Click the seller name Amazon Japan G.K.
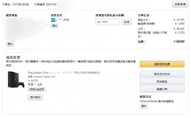 point(45,77)
